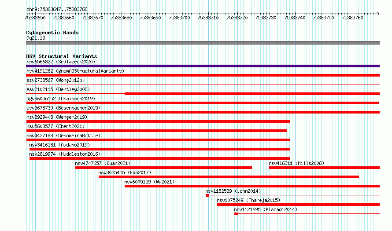Click the thin red line of esv2738567
392x231 pixels.
coord(203,84)
